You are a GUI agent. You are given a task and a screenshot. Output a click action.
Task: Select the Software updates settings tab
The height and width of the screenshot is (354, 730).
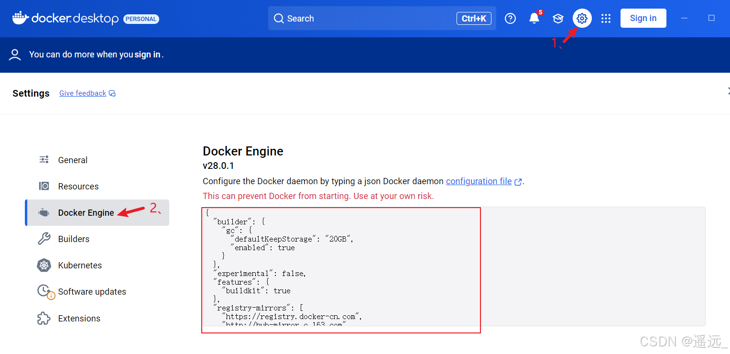point(97,292)
